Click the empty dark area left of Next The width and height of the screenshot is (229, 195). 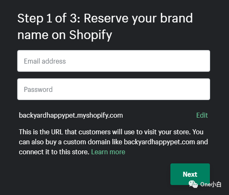pos(94,174)
